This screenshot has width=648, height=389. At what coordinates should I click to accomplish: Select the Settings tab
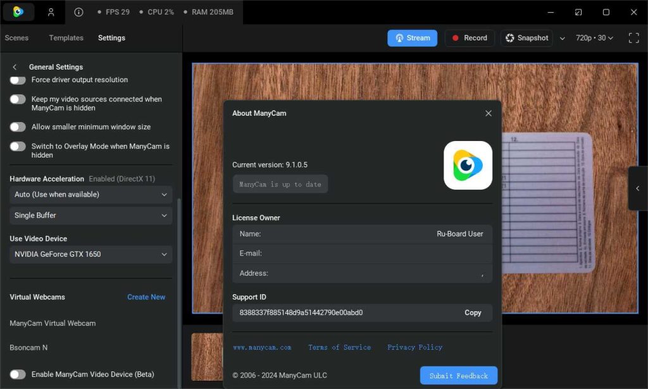pyautogui.click(x=111, y=38)
